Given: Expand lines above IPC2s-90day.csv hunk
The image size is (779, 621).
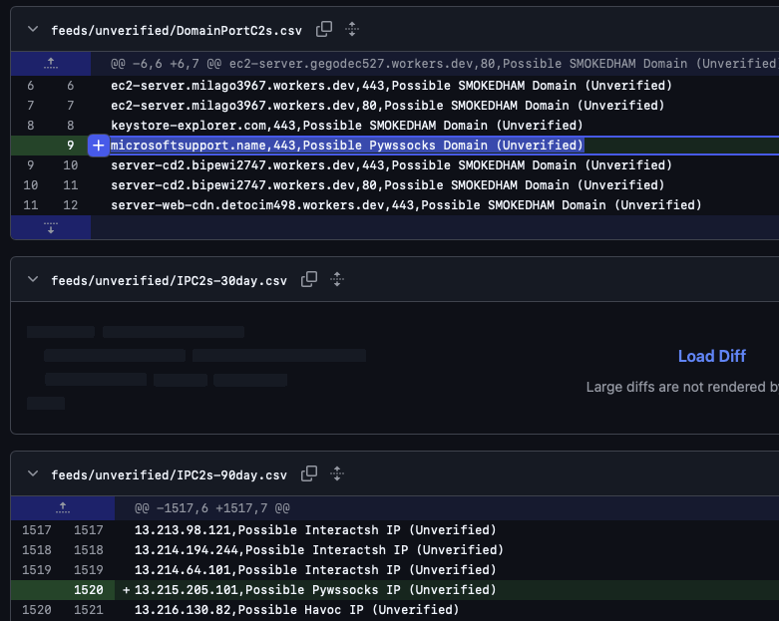Looking at the screenshot, I should click(x=63, y=507).
